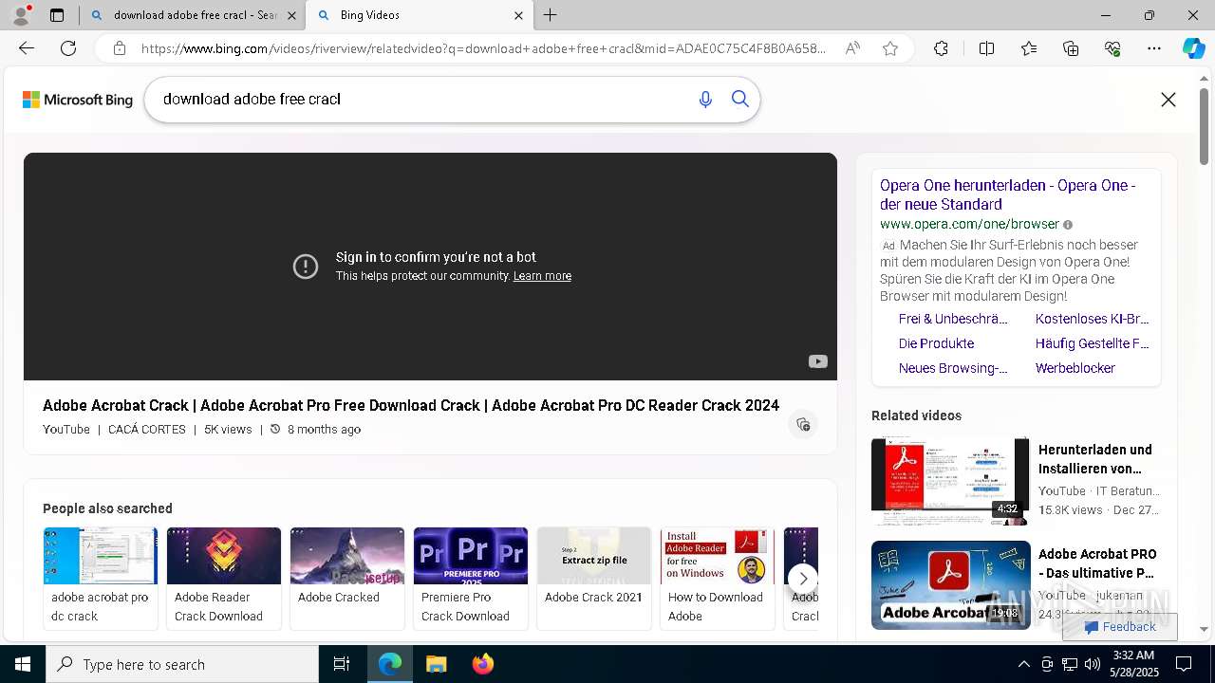Select 'Adobe Cracked' suggestion card
1215x683 pixels.
347,578
